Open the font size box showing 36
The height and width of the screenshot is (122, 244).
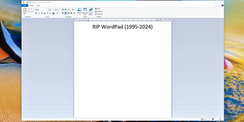point(52,10)
